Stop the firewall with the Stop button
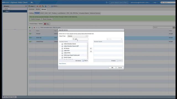177x99 pixels. (46, 24)
